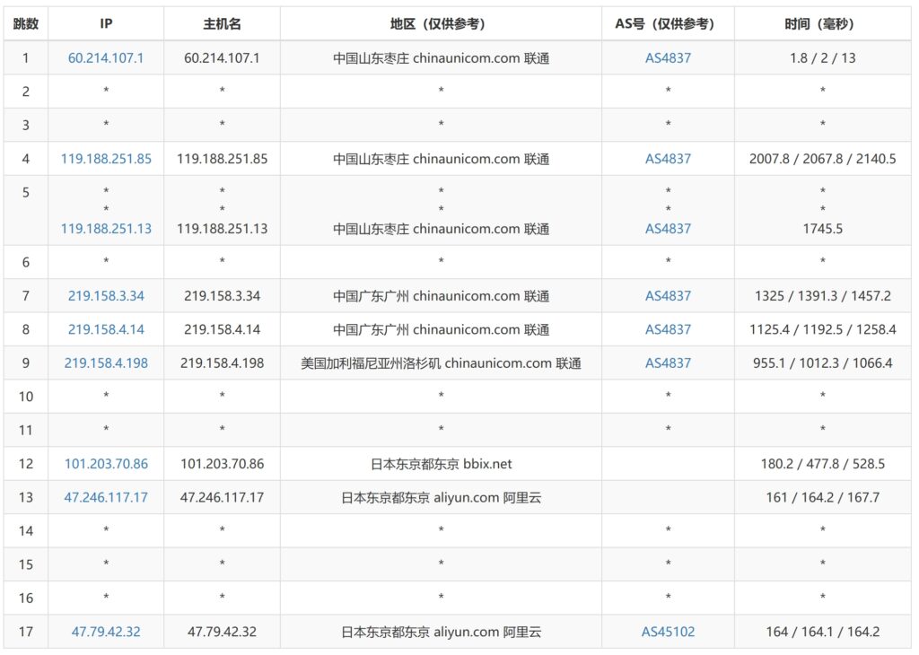
Task: Open the AS4837 link in hop 9
Action: [668, 363]
